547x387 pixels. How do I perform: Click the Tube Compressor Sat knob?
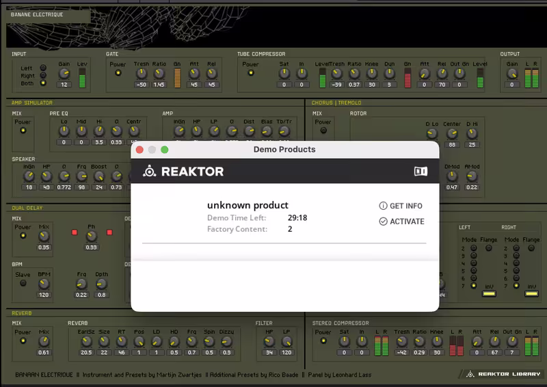click(284, 74)
